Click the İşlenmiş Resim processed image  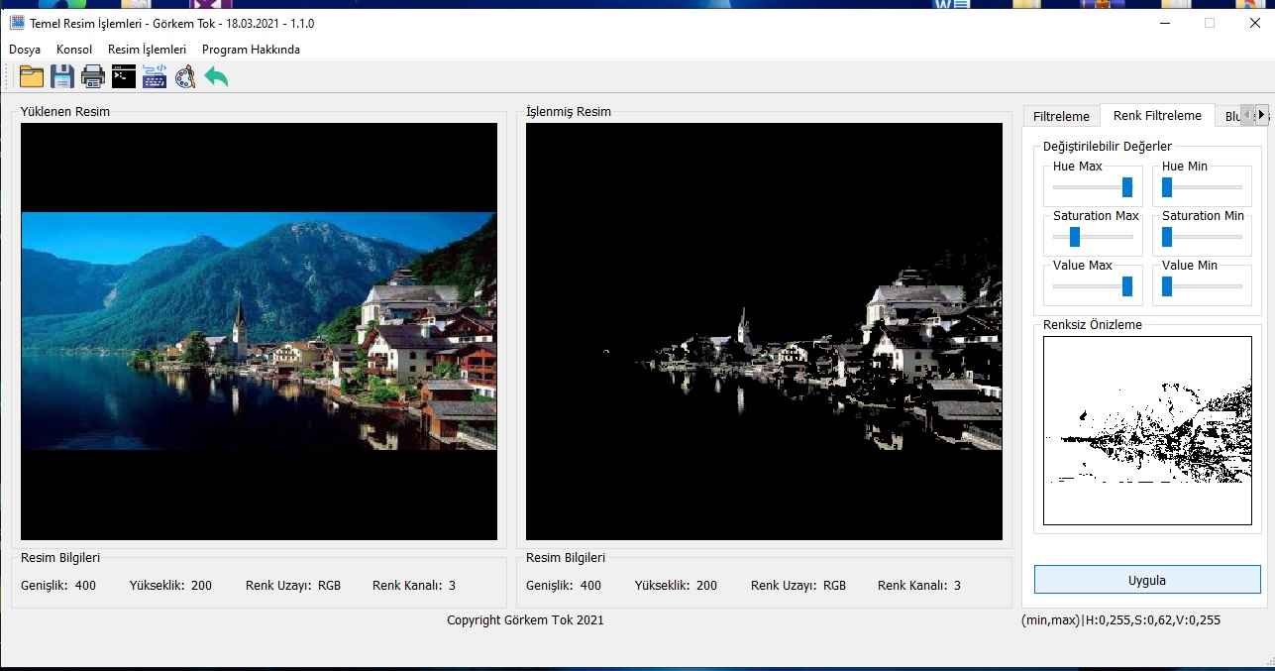tap(764, 331)
